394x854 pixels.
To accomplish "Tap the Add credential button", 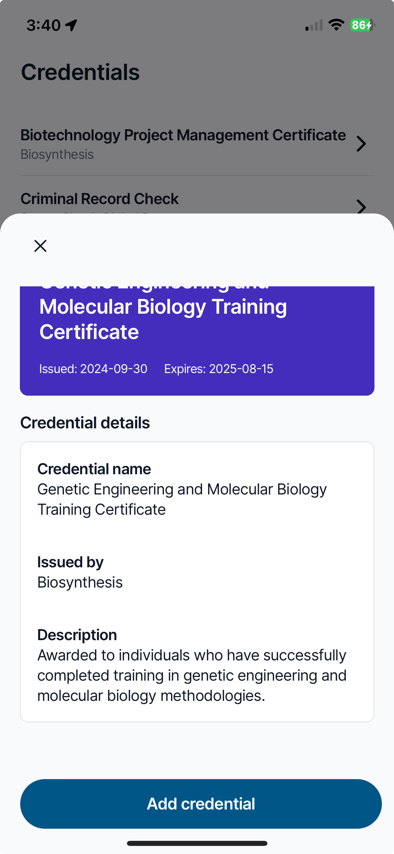I will pyautogui.click(x=201, y=804).
